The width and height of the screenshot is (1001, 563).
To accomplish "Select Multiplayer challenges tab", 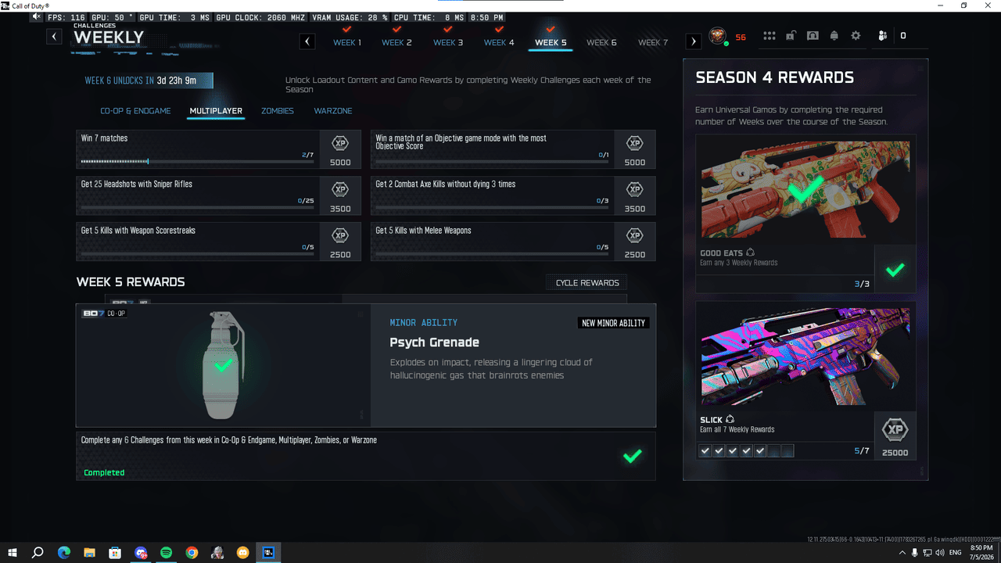I will [x=216, y=111].
